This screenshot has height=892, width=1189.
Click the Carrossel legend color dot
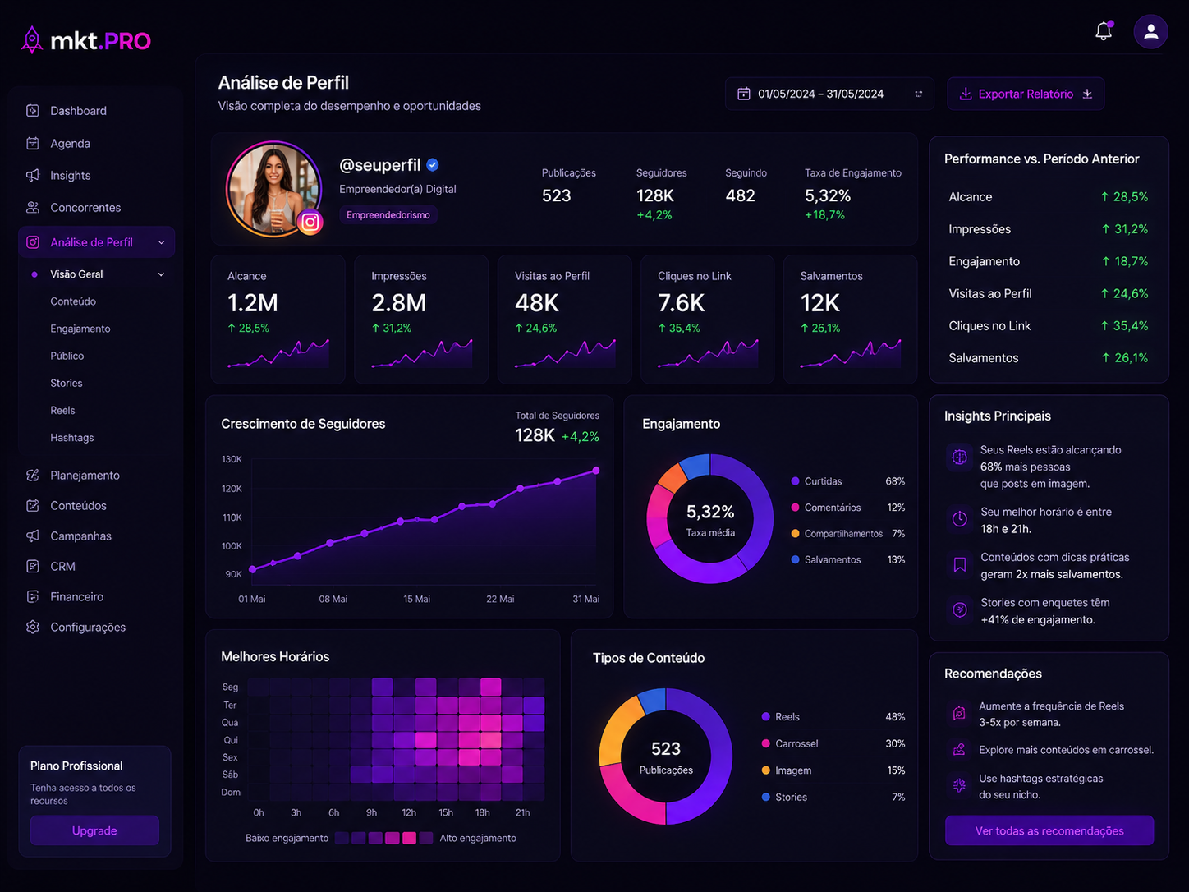click(766, 743)
